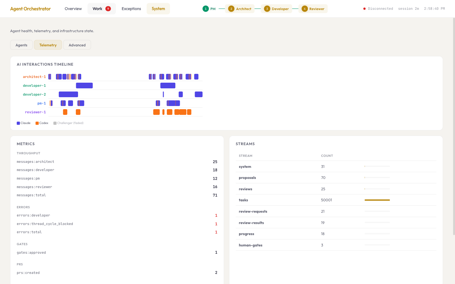The width and height of the screenshot is (455, 284).
Task: Select the Telemetry segment
Action: 48,45
